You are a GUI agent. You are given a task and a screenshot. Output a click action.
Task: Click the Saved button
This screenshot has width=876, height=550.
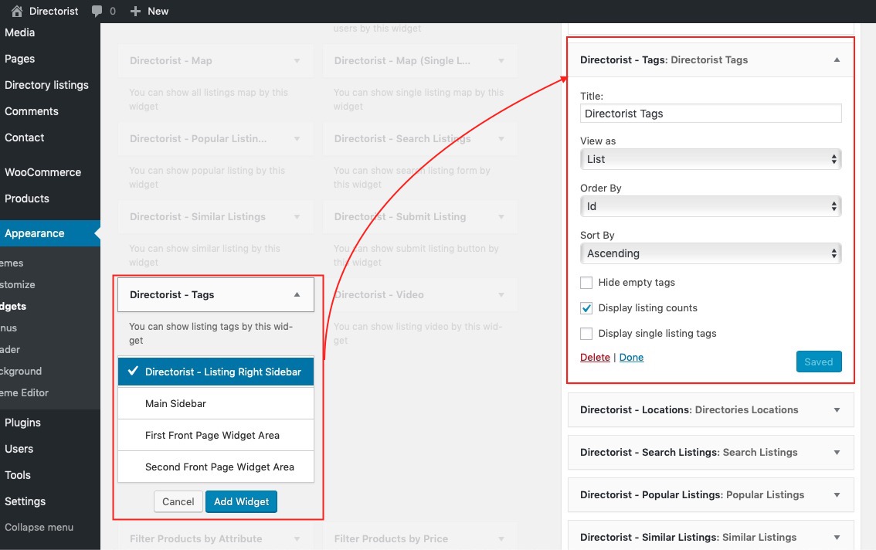tap(819, 362)
